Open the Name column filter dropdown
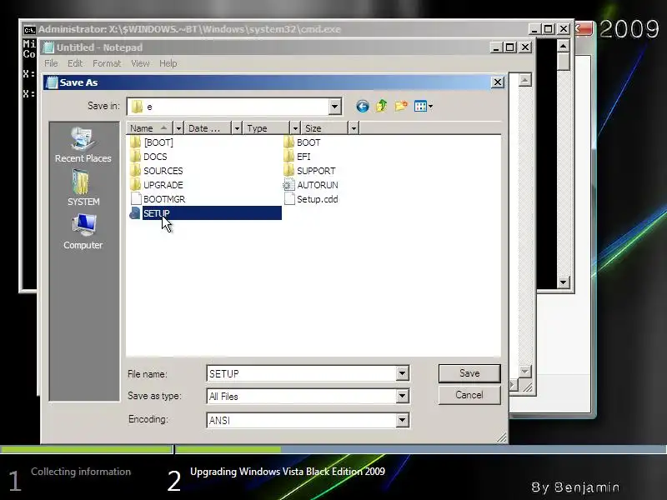The height and width of the screenshot is (500, 667). 178,128
